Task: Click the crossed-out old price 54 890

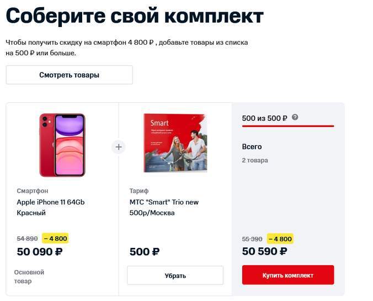Action: click(28, 239)
